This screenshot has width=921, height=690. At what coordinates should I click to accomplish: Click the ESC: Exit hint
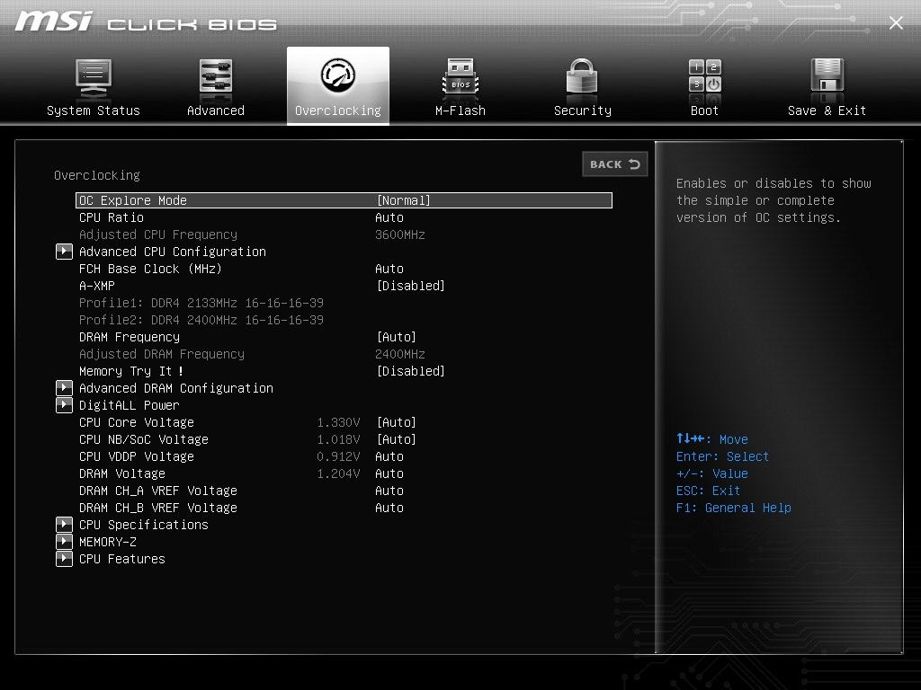tap(708, 491)
